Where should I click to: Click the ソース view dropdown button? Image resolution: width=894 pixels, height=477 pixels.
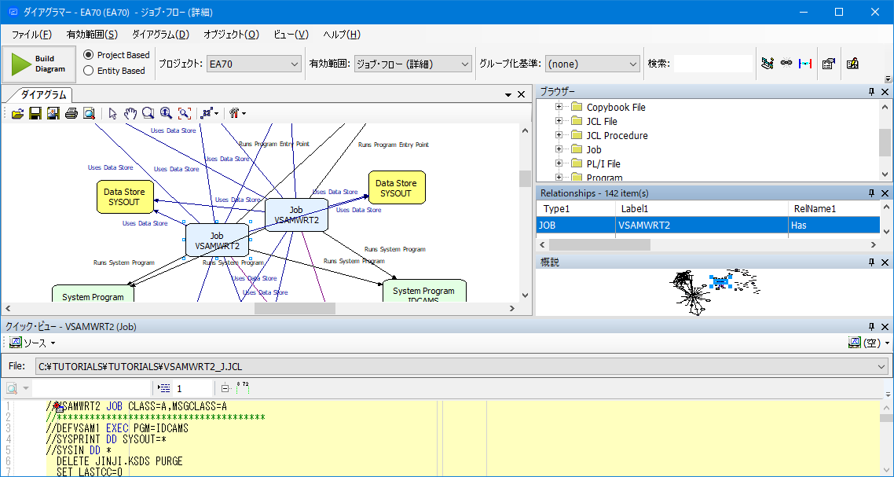tap(32, 343)
